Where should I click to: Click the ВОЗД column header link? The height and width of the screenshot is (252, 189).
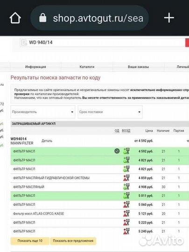point(126,131)
